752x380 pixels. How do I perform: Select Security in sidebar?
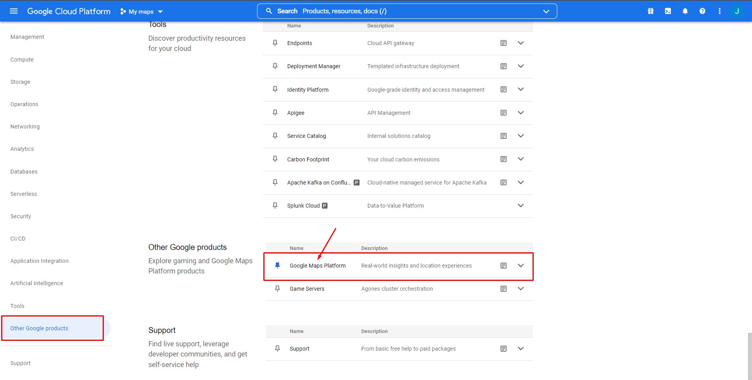tap(20, 216)
